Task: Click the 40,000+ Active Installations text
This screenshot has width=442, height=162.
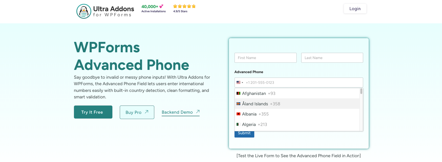Action: click(153, 9)
